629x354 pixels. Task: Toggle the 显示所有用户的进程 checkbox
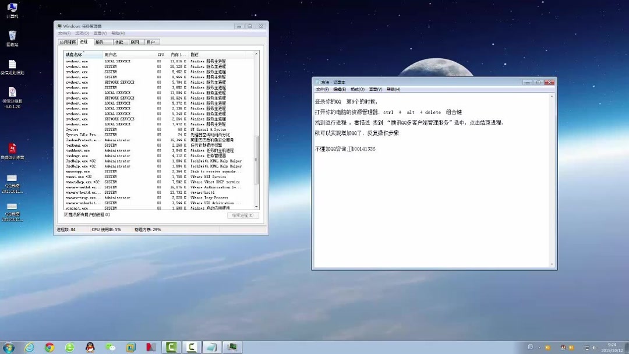tap(66, 215)
